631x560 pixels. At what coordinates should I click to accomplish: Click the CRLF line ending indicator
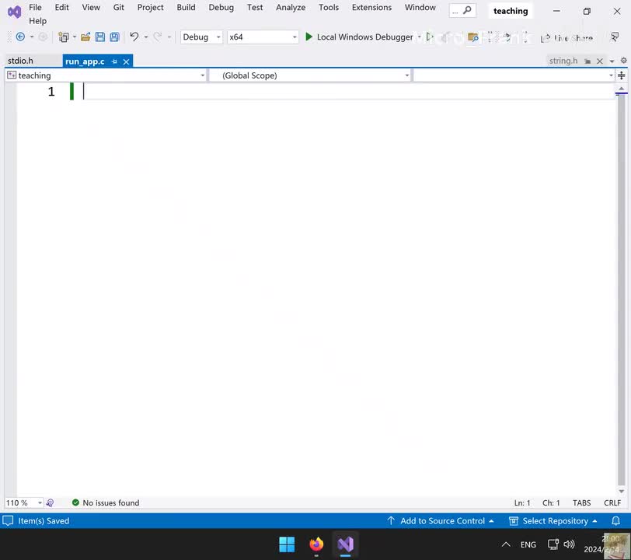612,502
